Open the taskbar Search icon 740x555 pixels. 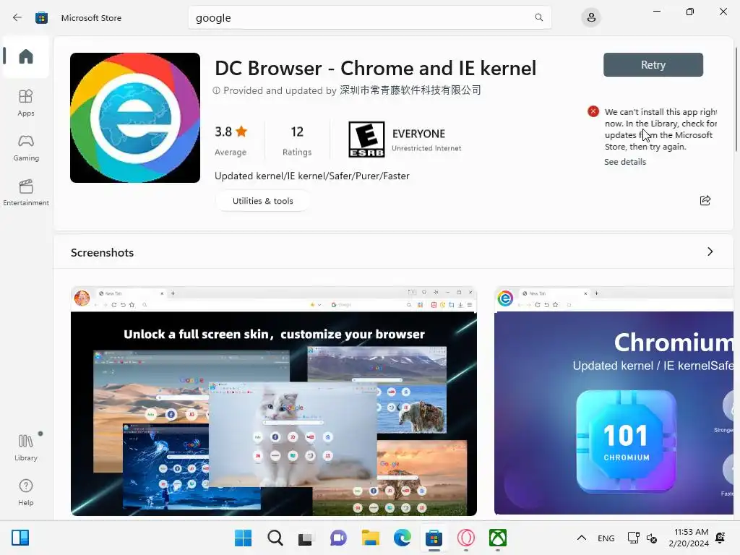275,538
